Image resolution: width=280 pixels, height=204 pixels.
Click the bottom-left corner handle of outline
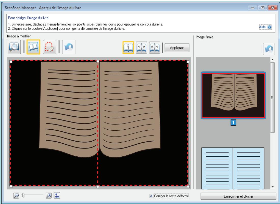(x=11, y=186)
